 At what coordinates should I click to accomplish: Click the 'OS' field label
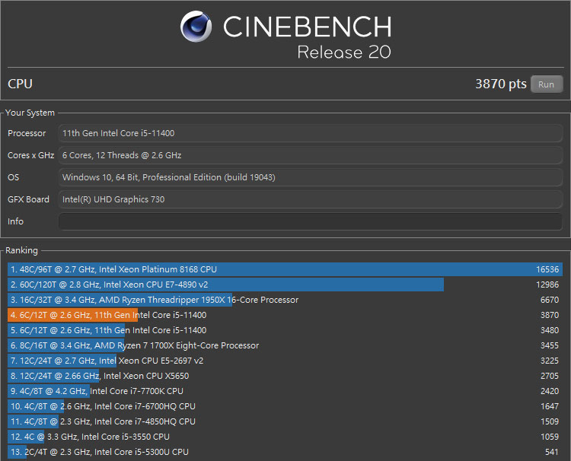click(14, 177)
